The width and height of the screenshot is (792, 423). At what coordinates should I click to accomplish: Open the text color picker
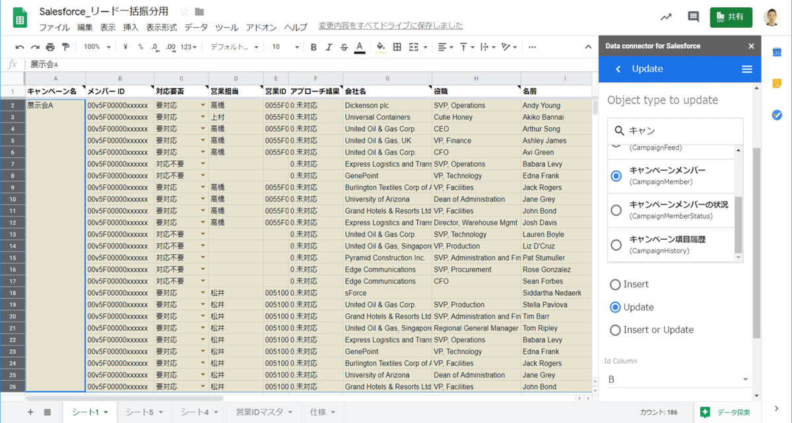[360, 47]
